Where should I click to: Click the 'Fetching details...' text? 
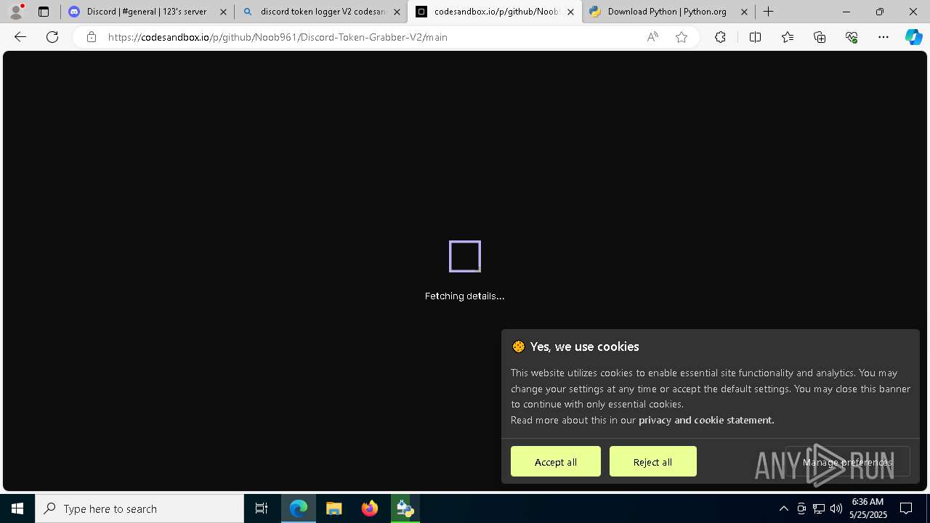(465, 296)
